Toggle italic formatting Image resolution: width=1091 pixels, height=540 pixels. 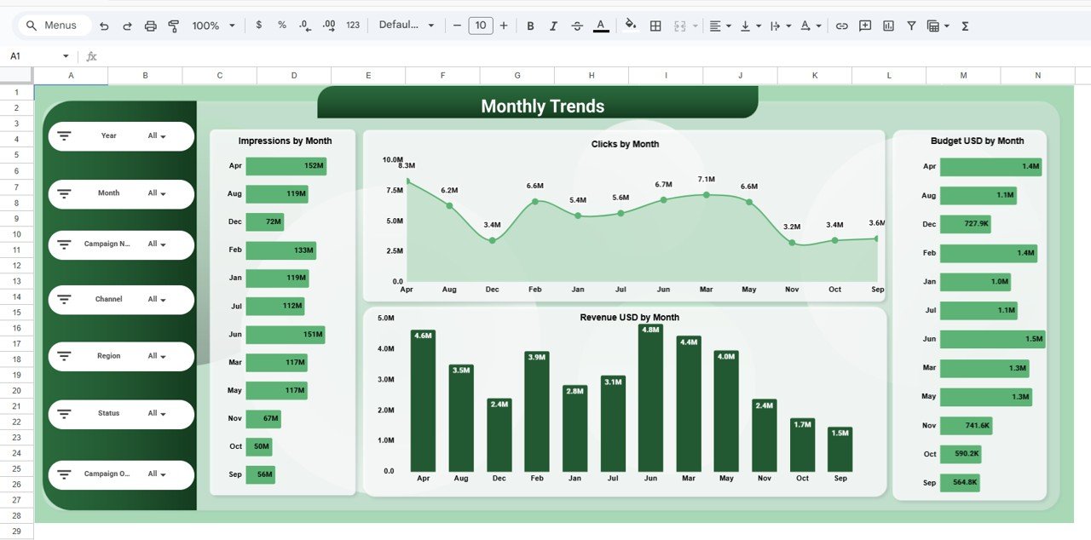point(553,26)
